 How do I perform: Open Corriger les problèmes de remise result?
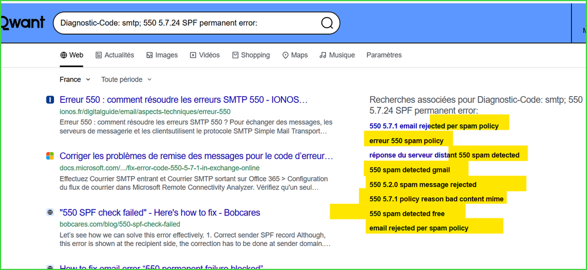[196, 156]
